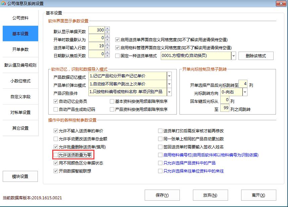
Task: Decrease 送货单可输入行数 value
Action: [107, 48]
